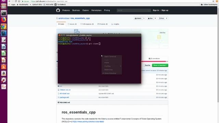Click the Star button
The image size is (219, 123).
pyautogui.click(x=150, y=18)
